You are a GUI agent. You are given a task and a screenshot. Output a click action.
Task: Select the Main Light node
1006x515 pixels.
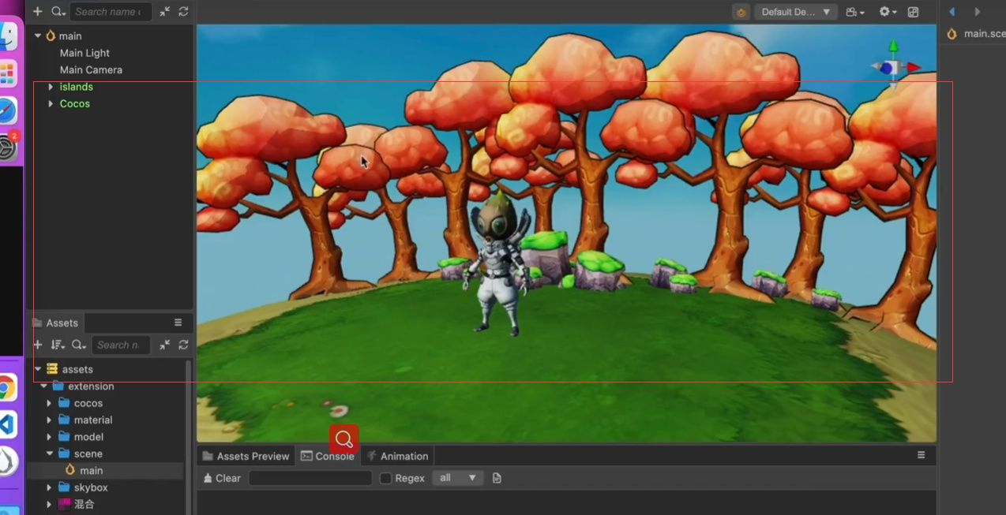(x=84, y=53)
